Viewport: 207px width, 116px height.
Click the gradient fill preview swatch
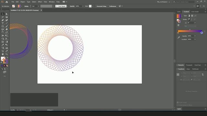179,16
